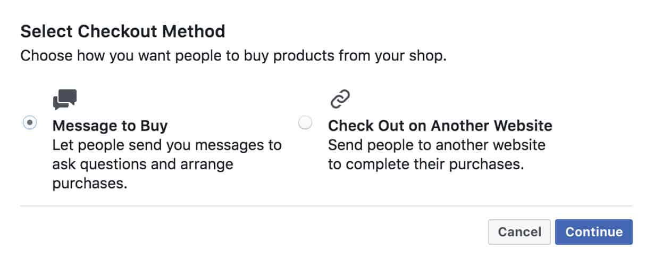Image resolution: width=654 pixels, height=265 pixels.
Task: Click the Select Checkout Method heading
Action: [123, 31]
